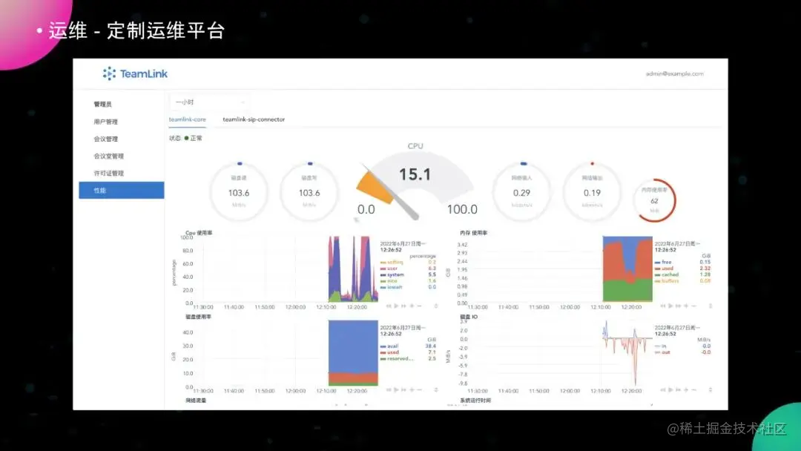This screenshot has height=451, width=801.
Task: Select the highlighted 性能 sidebar item
Action: click(122, 190)
